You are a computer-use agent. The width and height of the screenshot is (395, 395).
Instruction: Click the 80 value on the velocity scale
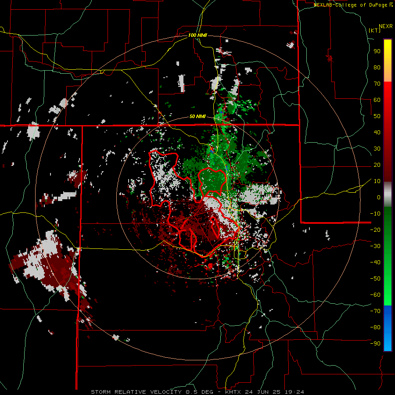point(377,68)
